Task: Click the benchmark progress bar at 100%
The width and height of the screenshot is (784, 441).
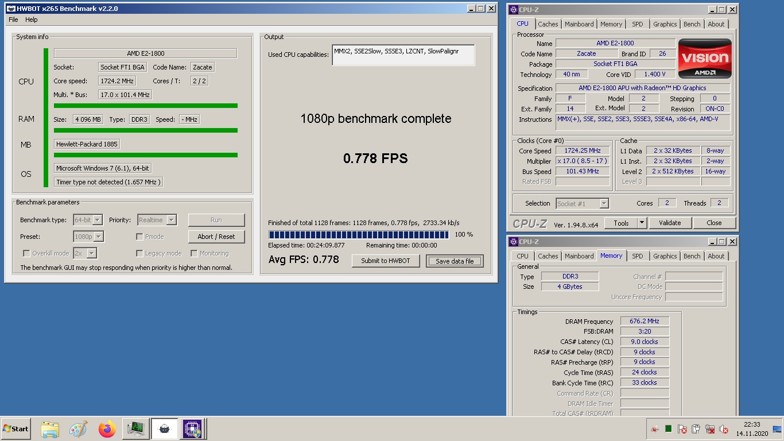Action: (x=359, y=234)
